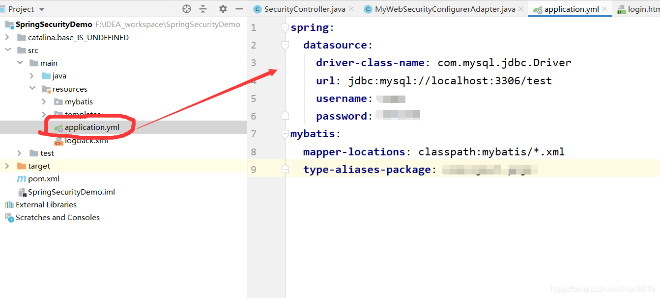The width and height of the screenshot is (660, 298).
Task: Click the locate/scroll-from-source target icon
Action: 187,9
